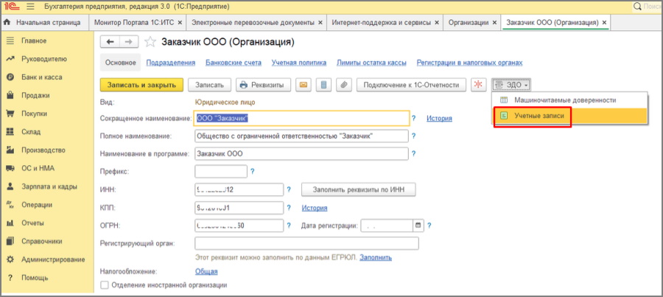The image size is (663, 297).
Task: Click the Записать и закрыть button
Action: [x=141, y=85]
